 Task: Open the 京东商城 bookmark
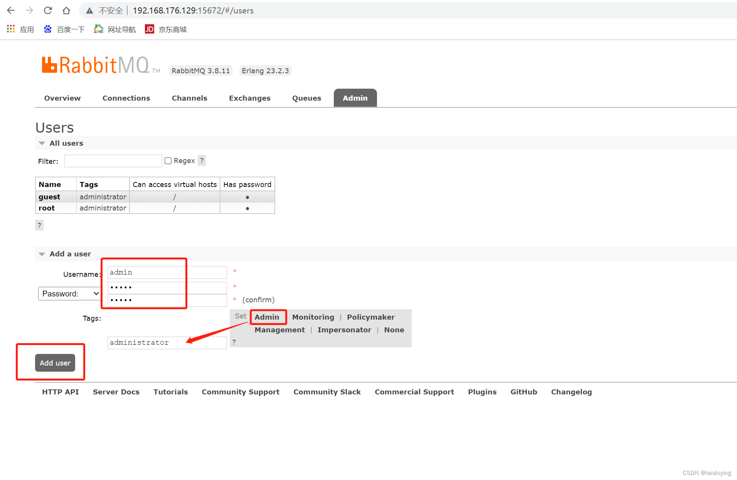click(166, 29)
